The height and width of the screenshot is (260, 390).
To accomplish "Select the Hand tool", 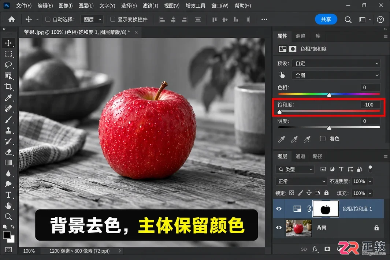I will (8, 206).
